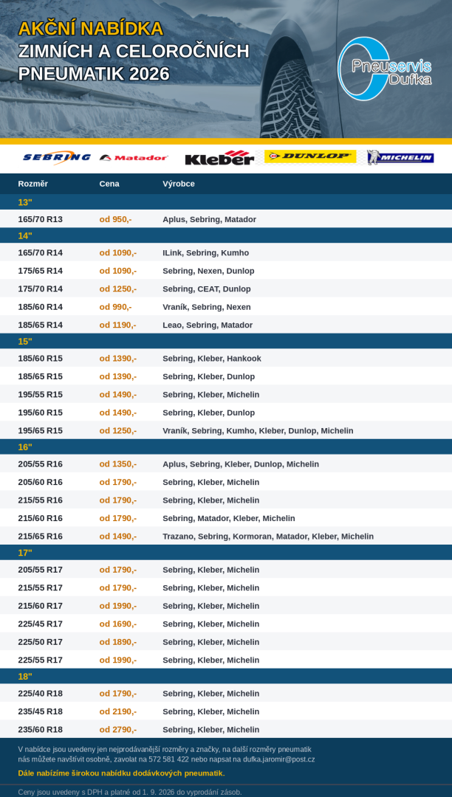Screen dimensions: 452x797
Task: Select the 18" section heading
Action: pyautogui.click(x=25, y=677)
